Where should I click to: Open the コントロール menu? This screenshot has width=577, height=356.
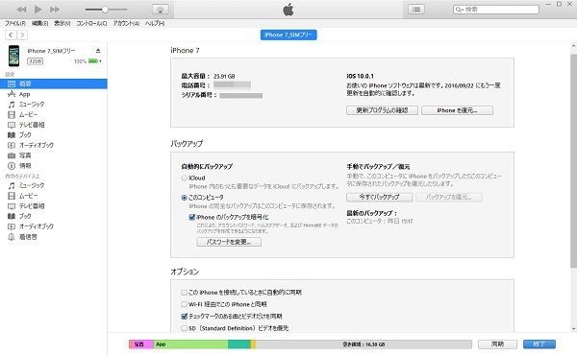pos(91,23)
